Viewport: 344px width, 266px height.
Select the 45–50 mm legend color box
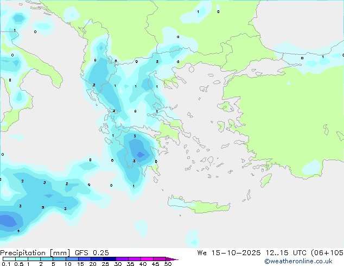coord(160,259)
